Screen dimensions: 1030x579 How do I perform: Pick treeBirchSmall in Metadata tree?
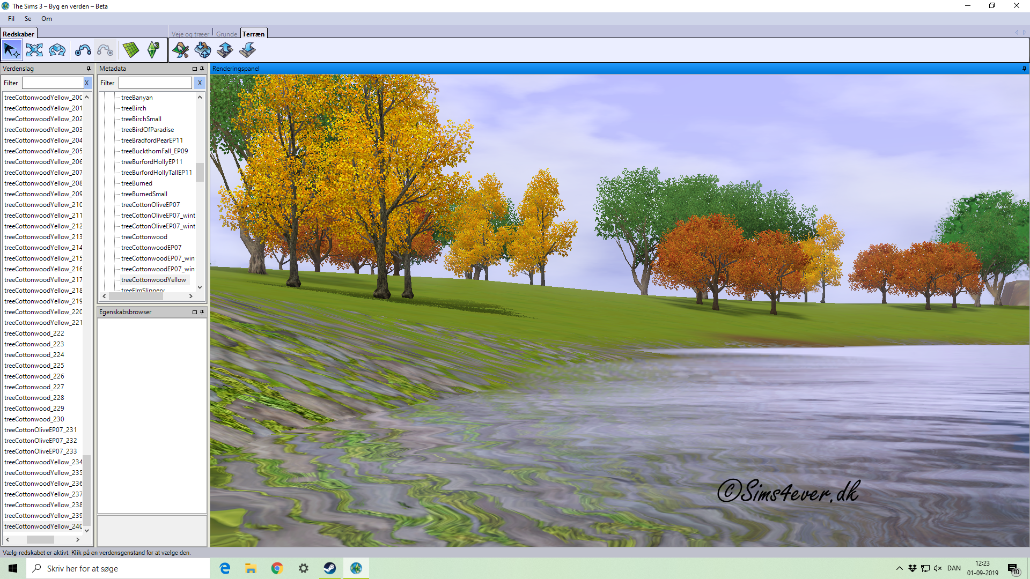pyautogui.click(x=141, y=119)
